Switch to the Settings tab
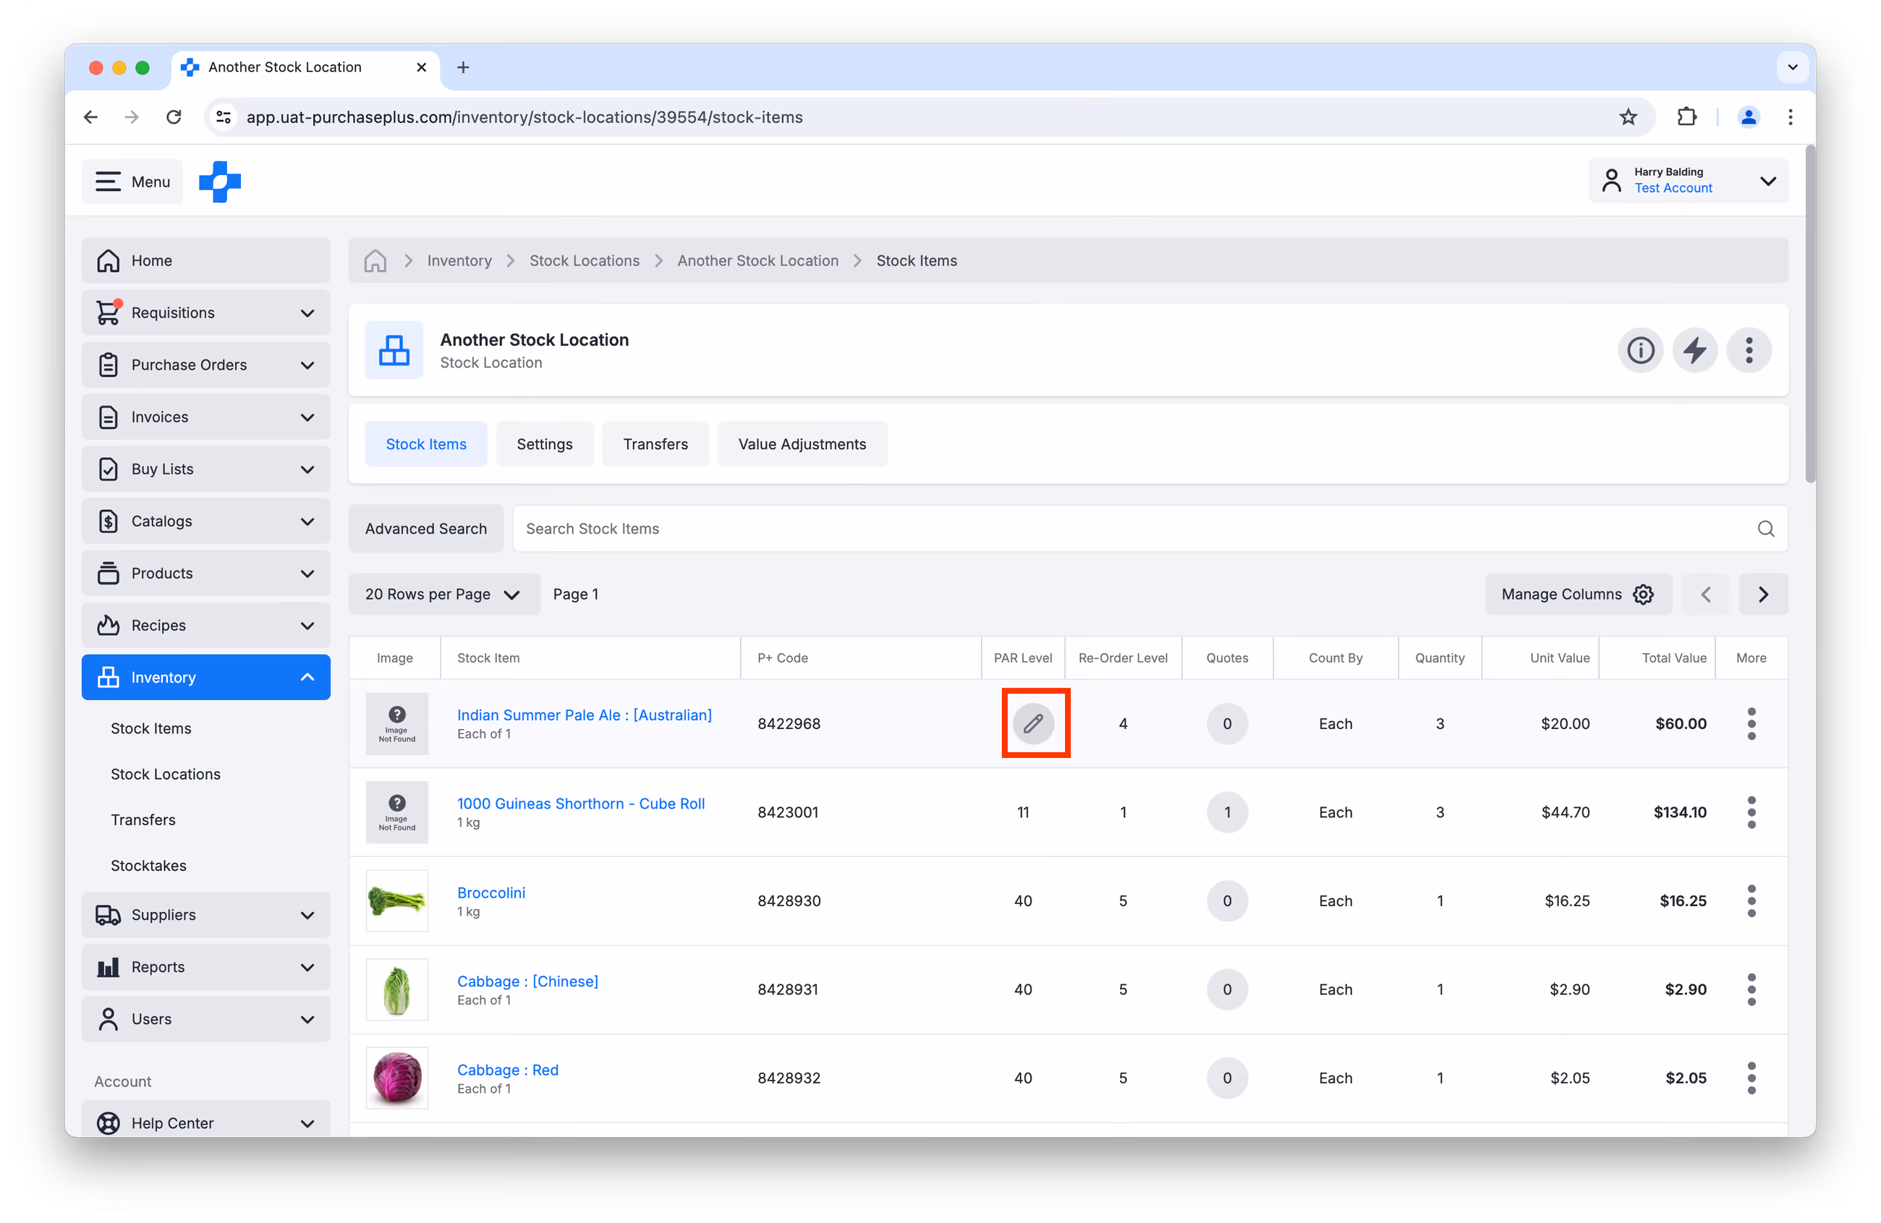Image resolution: width=1881 pixels, height=1223 pixels. 545,444
